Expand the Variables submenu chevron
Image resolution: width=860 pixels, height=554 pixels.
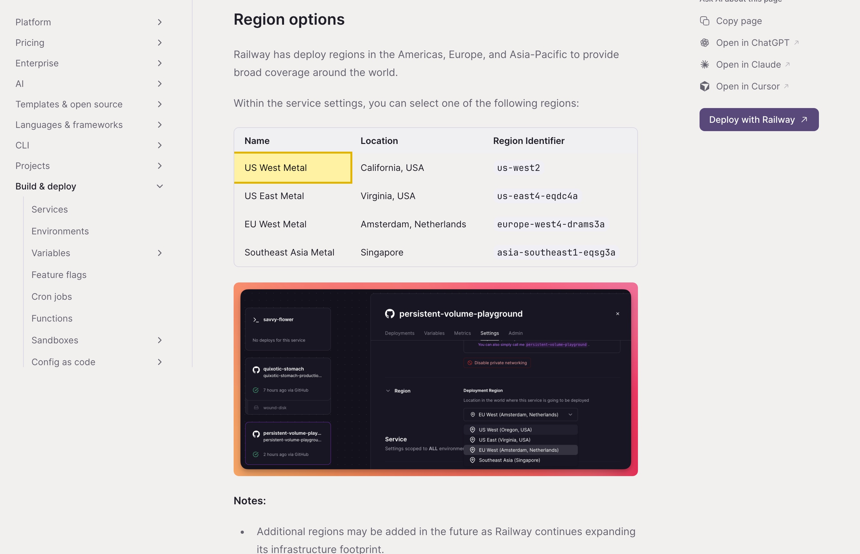pyautogui.click(x=160, y=253)
